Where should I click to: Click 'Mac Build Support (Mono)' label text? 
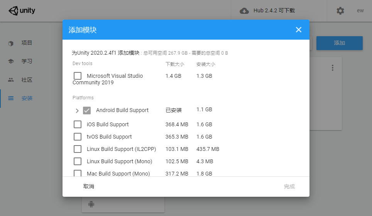pyautogui.click(x=118, y=174)
